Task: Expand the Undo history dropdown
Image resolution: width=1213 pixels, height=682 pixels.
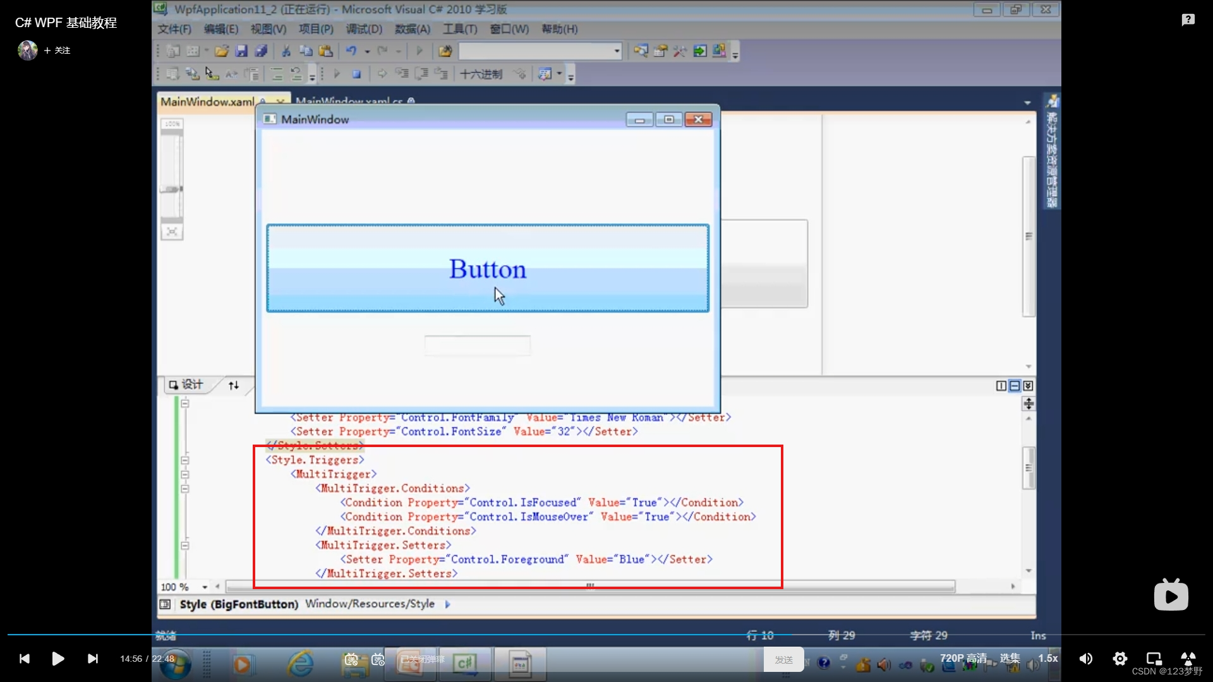Action: (367, 52)
